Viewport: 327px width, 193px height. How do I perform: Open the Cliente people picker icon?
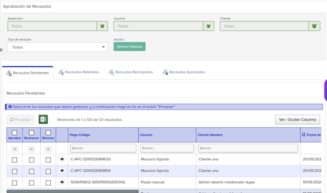coord(314,26)
